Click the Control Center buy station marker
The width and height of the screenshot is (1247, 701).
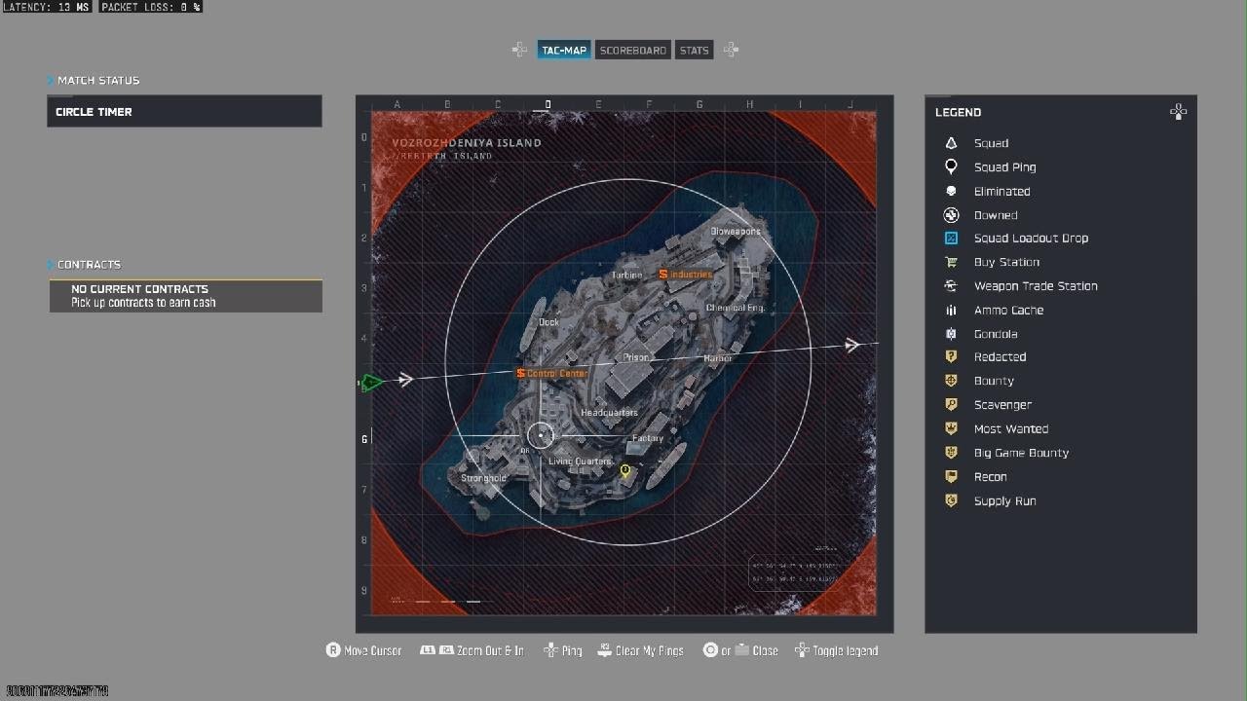click(x=521, y=373)
